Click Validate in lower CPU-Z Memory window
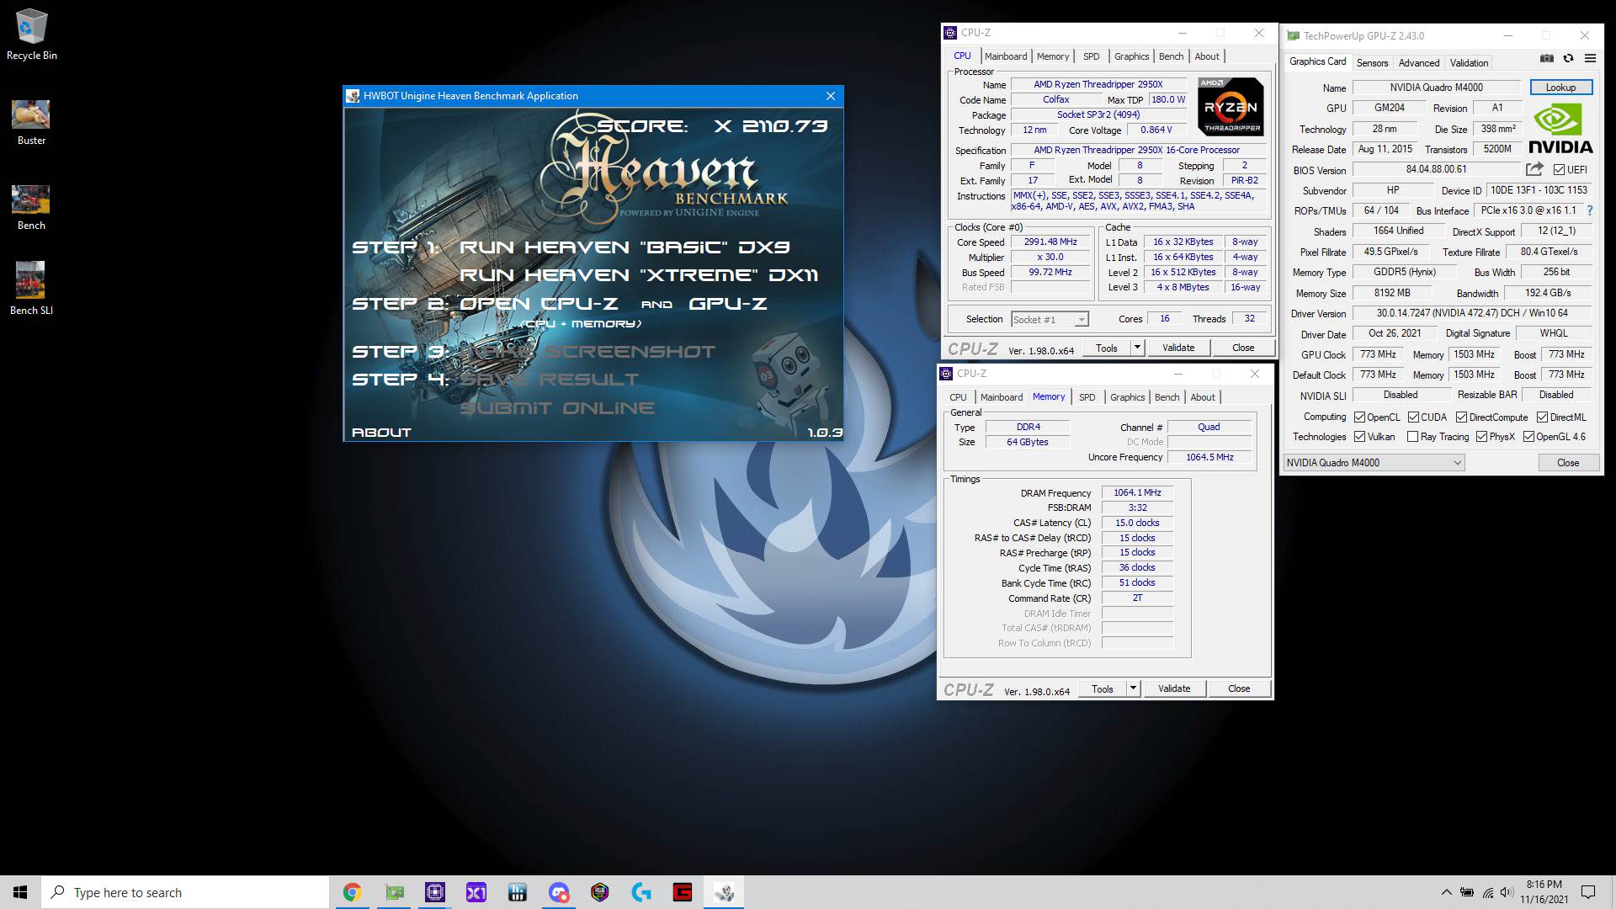Image resolution: width=1616 pixels, height=909 pixels. 1174,688
